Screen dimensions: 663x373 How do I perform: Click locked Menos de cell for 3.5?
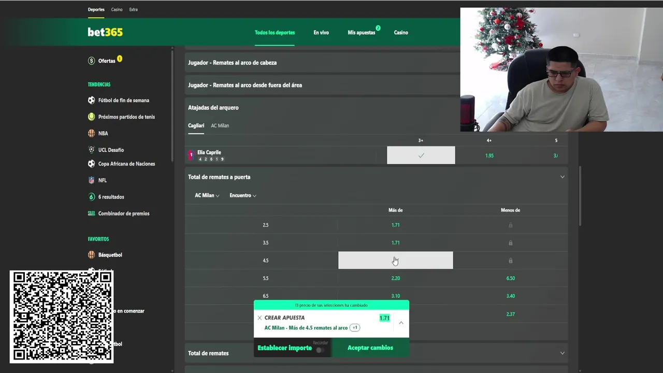[x=510, y=242]
